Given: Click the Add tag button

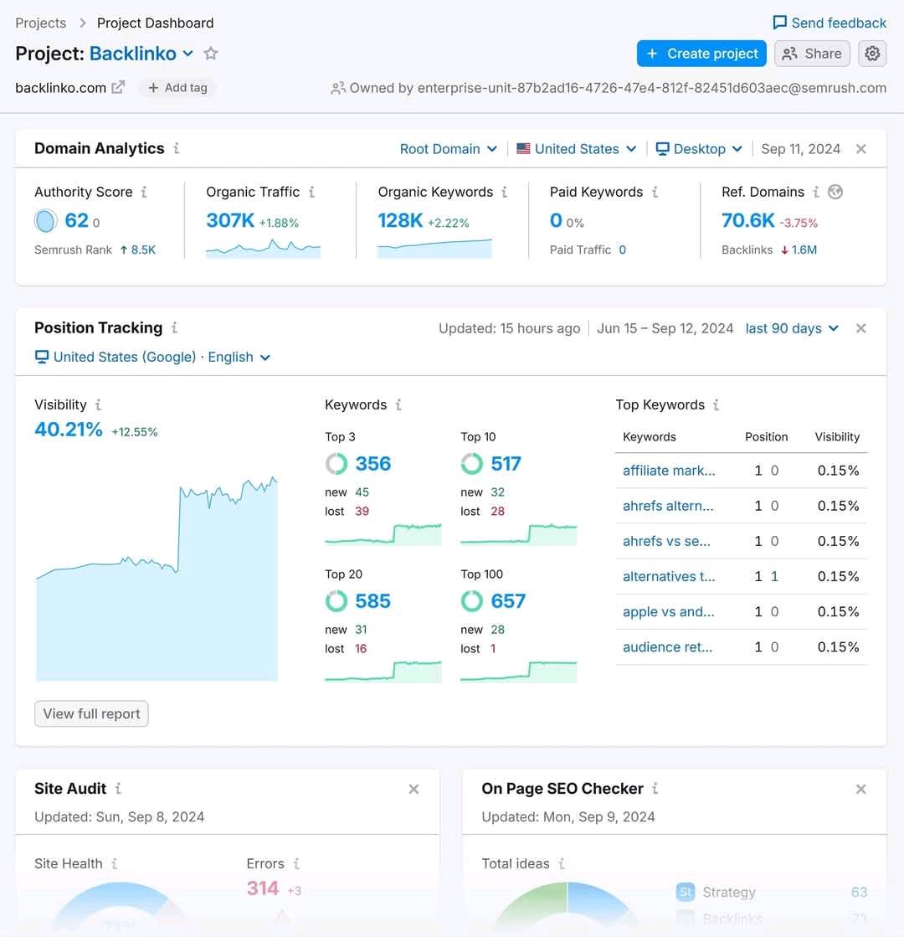Looking at the screenshot, I should 177,88.
